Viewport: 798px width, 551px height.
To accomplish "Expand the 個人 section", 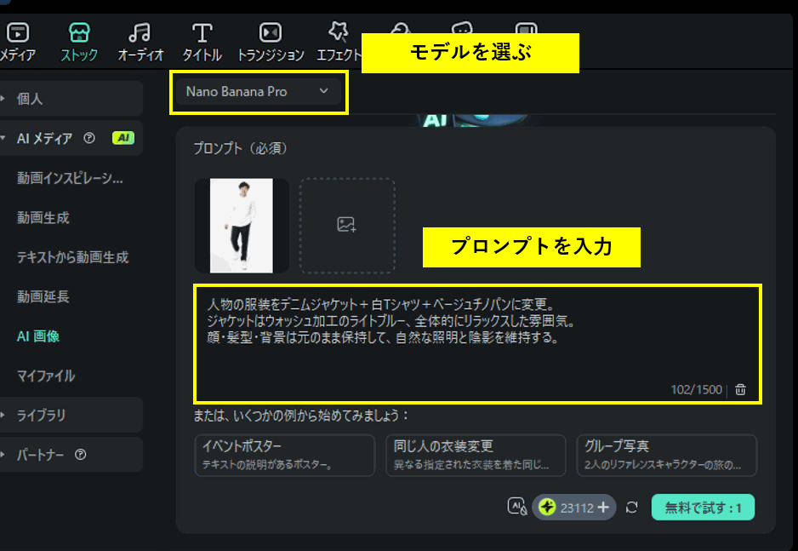I will pos(71,98).
